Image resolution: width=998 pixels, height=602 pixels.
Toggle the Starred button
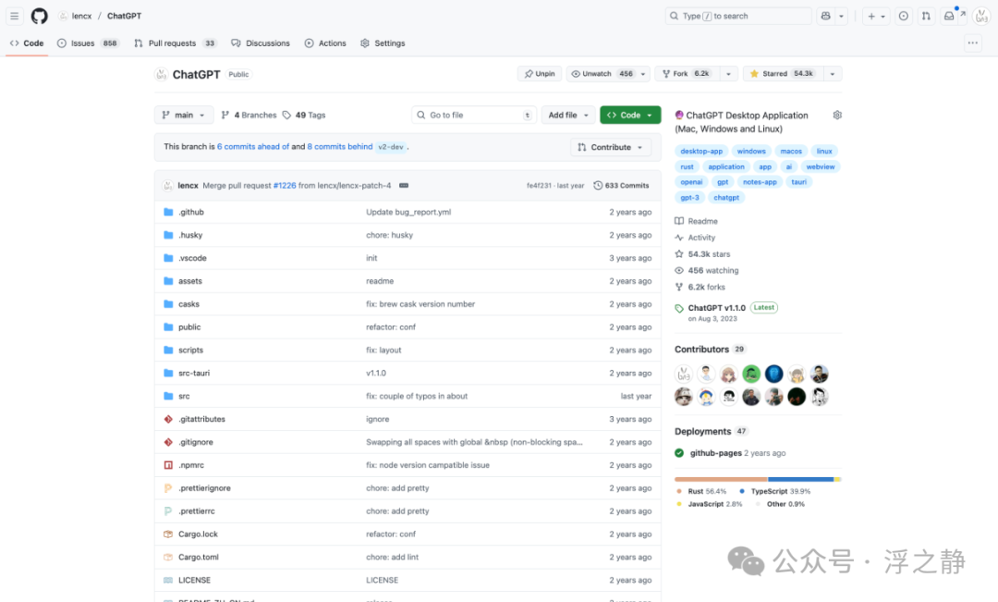783,74
